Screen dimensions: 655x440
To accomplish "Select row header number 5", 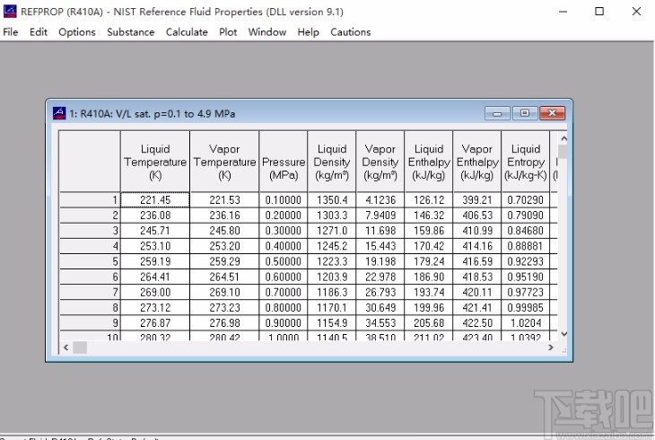I will point(90,261).
